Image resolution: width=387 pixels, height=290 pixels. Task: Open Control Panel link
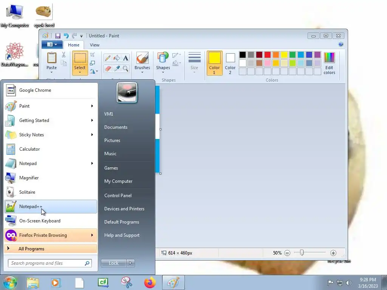point(118,196)
